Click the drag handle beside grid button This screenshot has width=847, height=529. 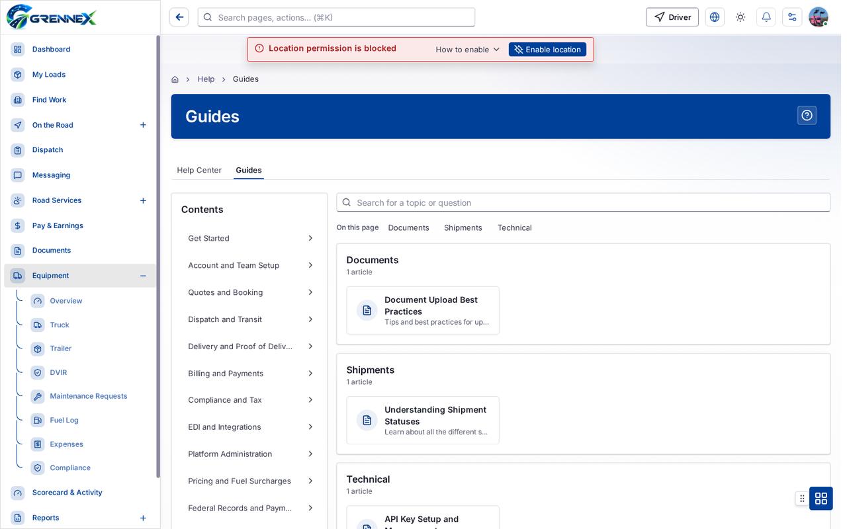point(802,498)
